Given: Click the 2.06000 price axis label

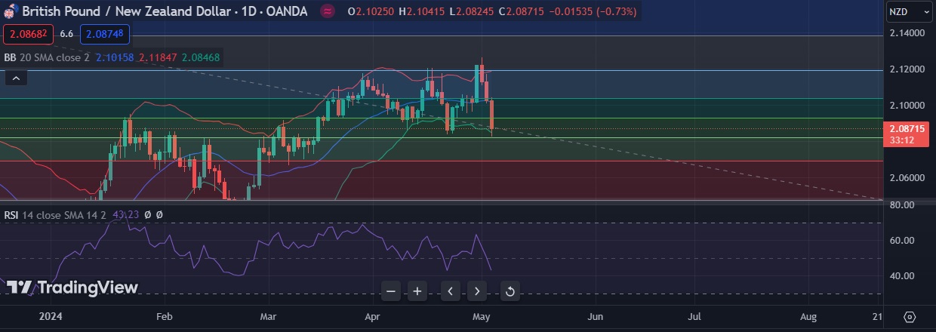Looking at the screenshot, I should point(907,178).
